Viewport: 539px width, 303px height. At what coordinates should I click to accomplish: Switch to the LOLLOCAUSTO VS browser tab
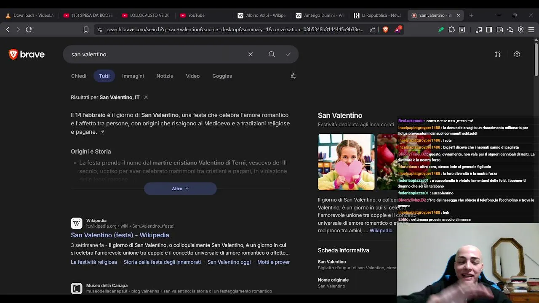[146, 15]
